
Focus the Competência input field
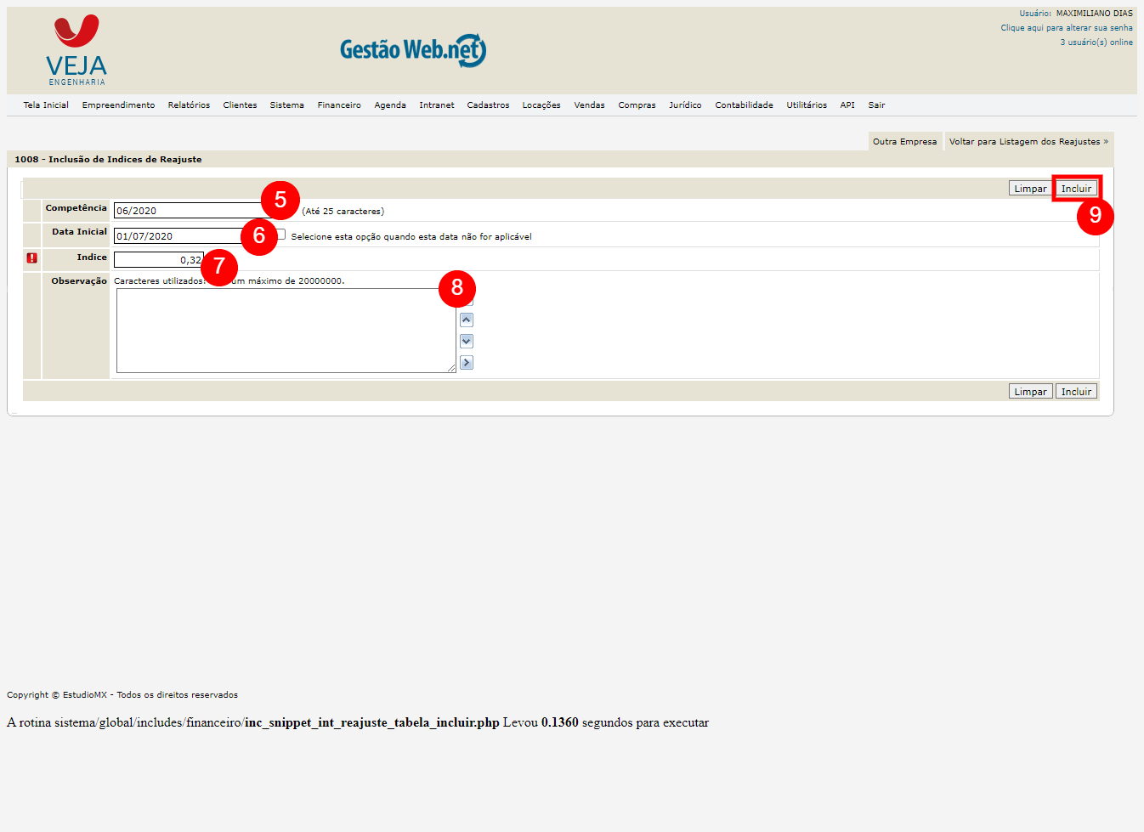point(187,211)
